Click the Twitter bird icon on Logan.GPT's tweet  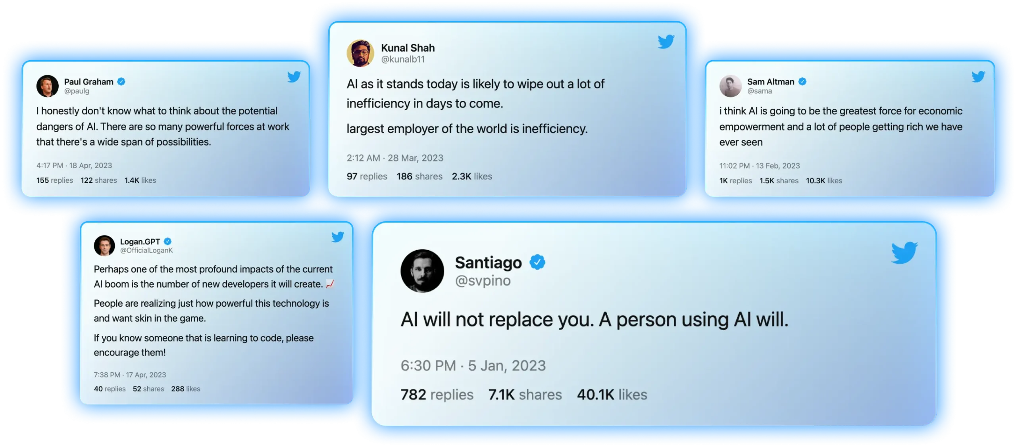tap(337, 237)
